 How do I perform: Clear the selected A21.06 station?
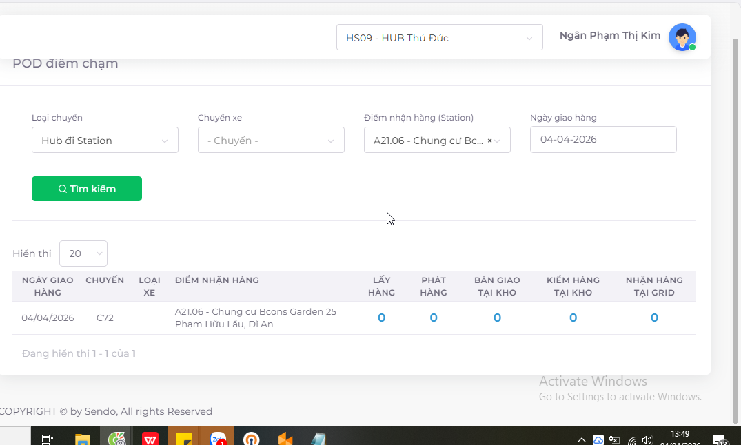pyautogui.click(x=489, y=141)
